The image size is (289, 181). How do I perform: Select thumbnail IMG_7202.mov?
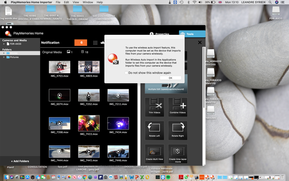[89, 95]
